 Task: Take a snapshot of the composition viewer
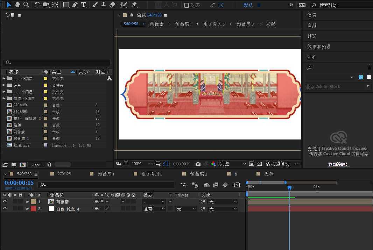[198, 163]
